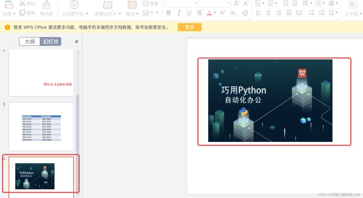Screen dimensions: 363x198
Task: Insert a text box (文本框) icon
Action: tap(353, 5)
